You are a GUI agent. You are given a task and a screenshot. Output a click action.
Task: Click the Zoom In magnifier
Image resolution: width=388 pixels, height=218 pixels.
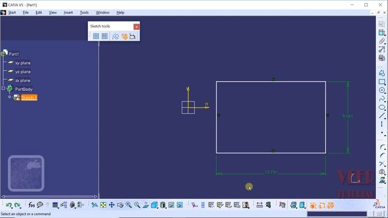(x=129, y=205)
